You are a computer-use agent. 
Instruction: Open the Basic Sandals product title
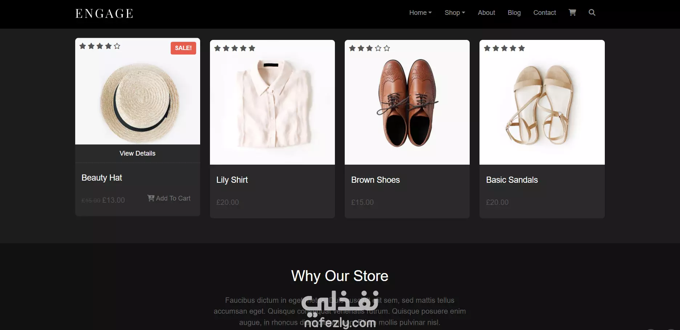[512, 180]
